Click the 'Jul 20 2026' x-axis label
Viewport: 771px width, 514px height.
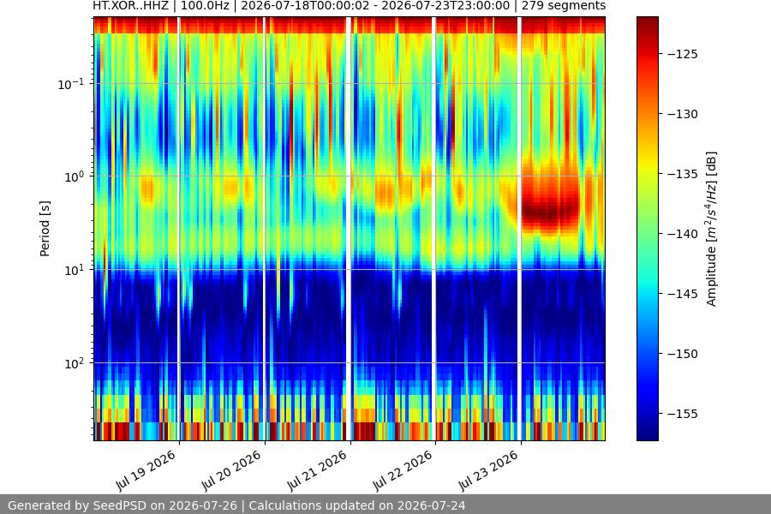[231, 470]
